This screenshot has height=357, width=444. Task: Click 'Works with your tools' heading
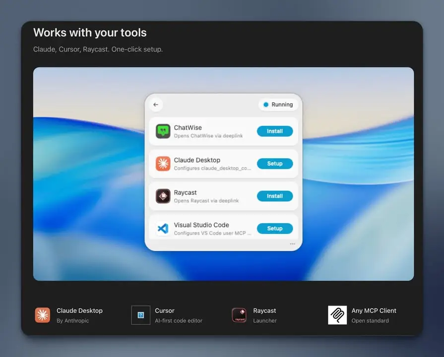tap(90, 33)
